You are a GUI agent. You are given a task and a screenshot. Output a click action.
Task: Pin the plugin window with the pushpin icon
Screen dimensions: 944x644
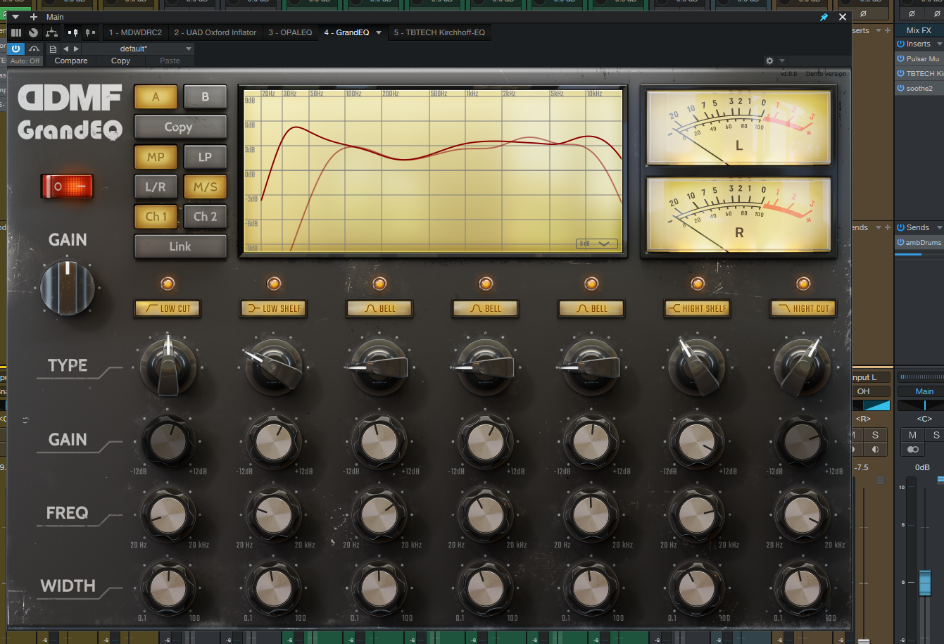tap(824, 17)
